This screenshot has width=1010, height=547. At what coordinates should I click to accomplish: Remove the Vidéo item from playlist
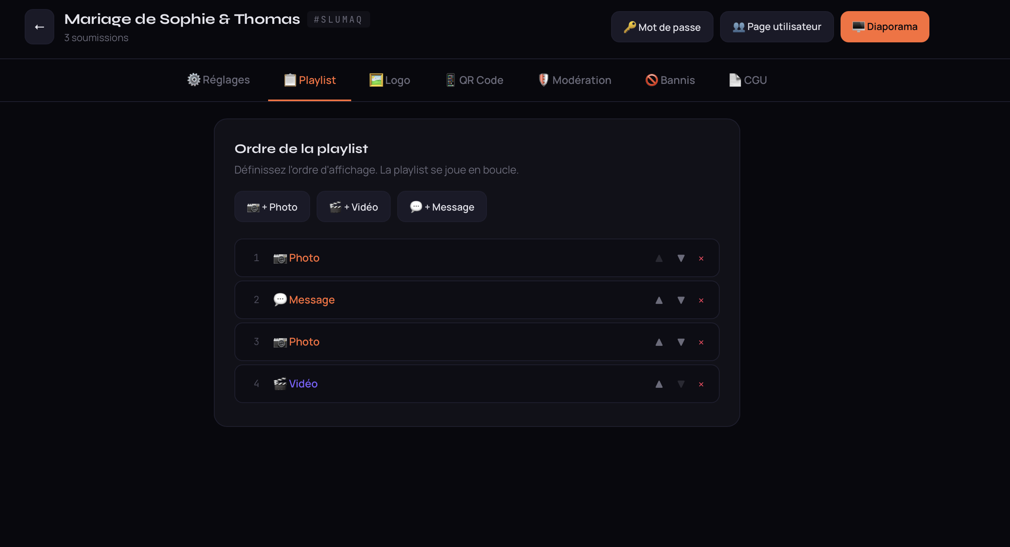tap(701, 384)
